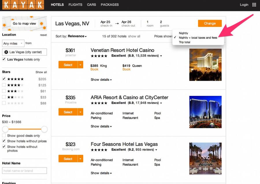The image size is (260, 184).
Task: Click the location pin icon in city field
Action: pyautogui.click(x=6, y=52)
